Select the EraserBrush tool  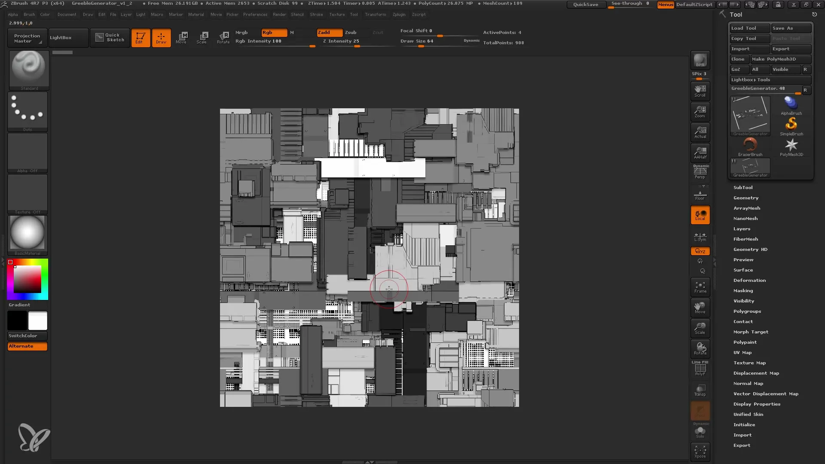pos(750,146)
